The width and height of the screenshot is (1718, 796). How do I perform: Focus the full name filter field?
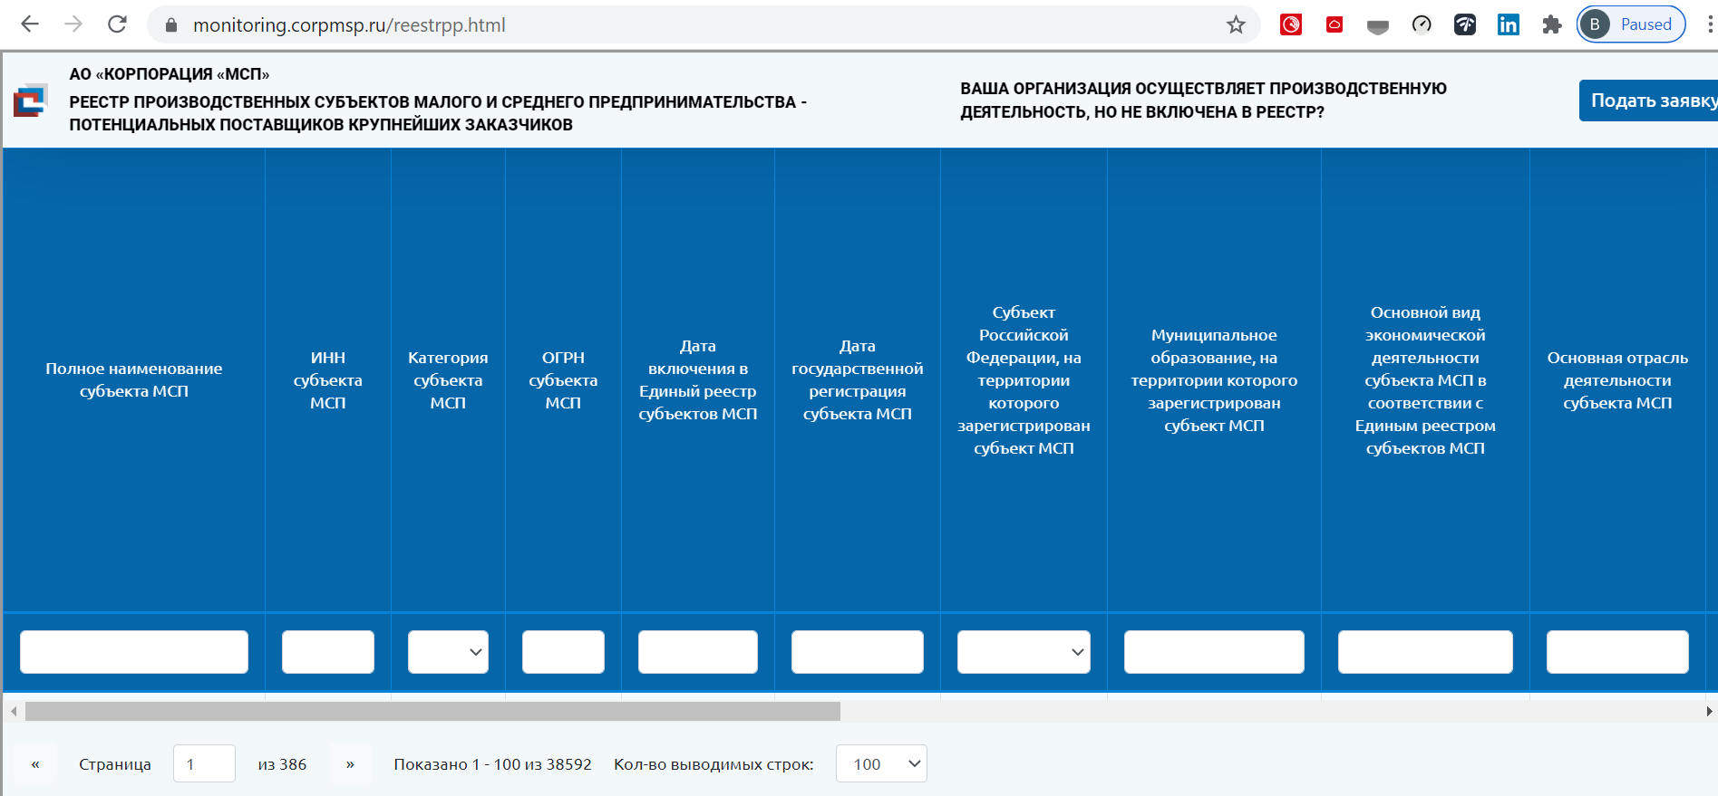coord(134,652)
